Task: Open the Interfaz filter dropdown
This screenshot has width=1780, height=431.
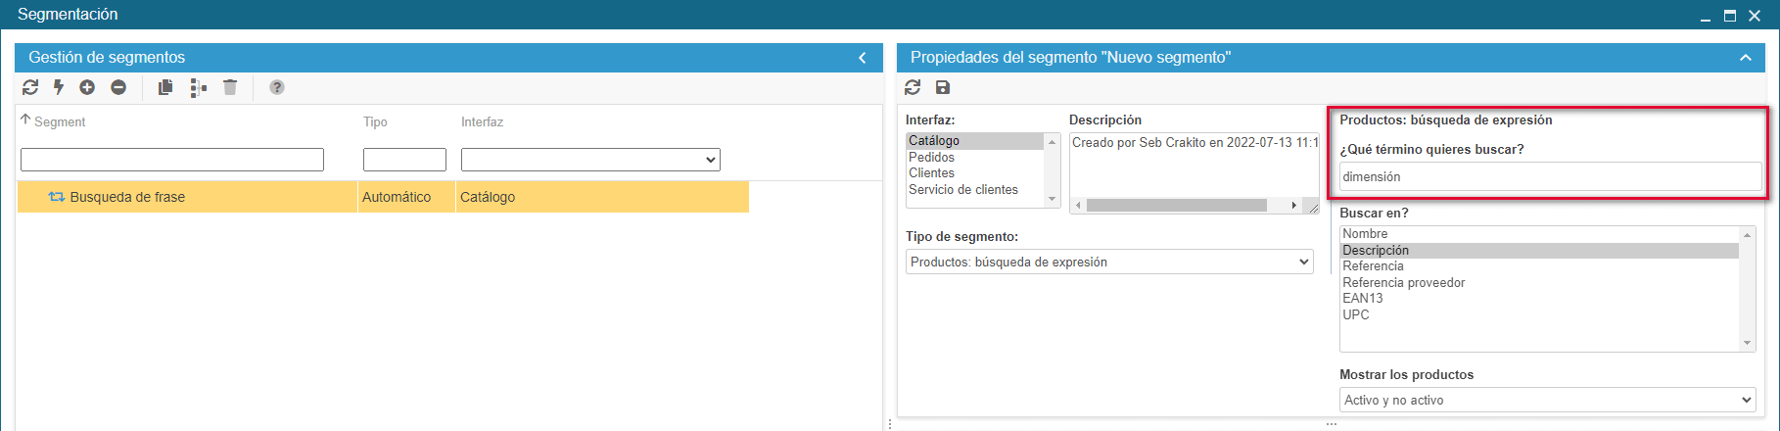Action: (x=590, y=160)
